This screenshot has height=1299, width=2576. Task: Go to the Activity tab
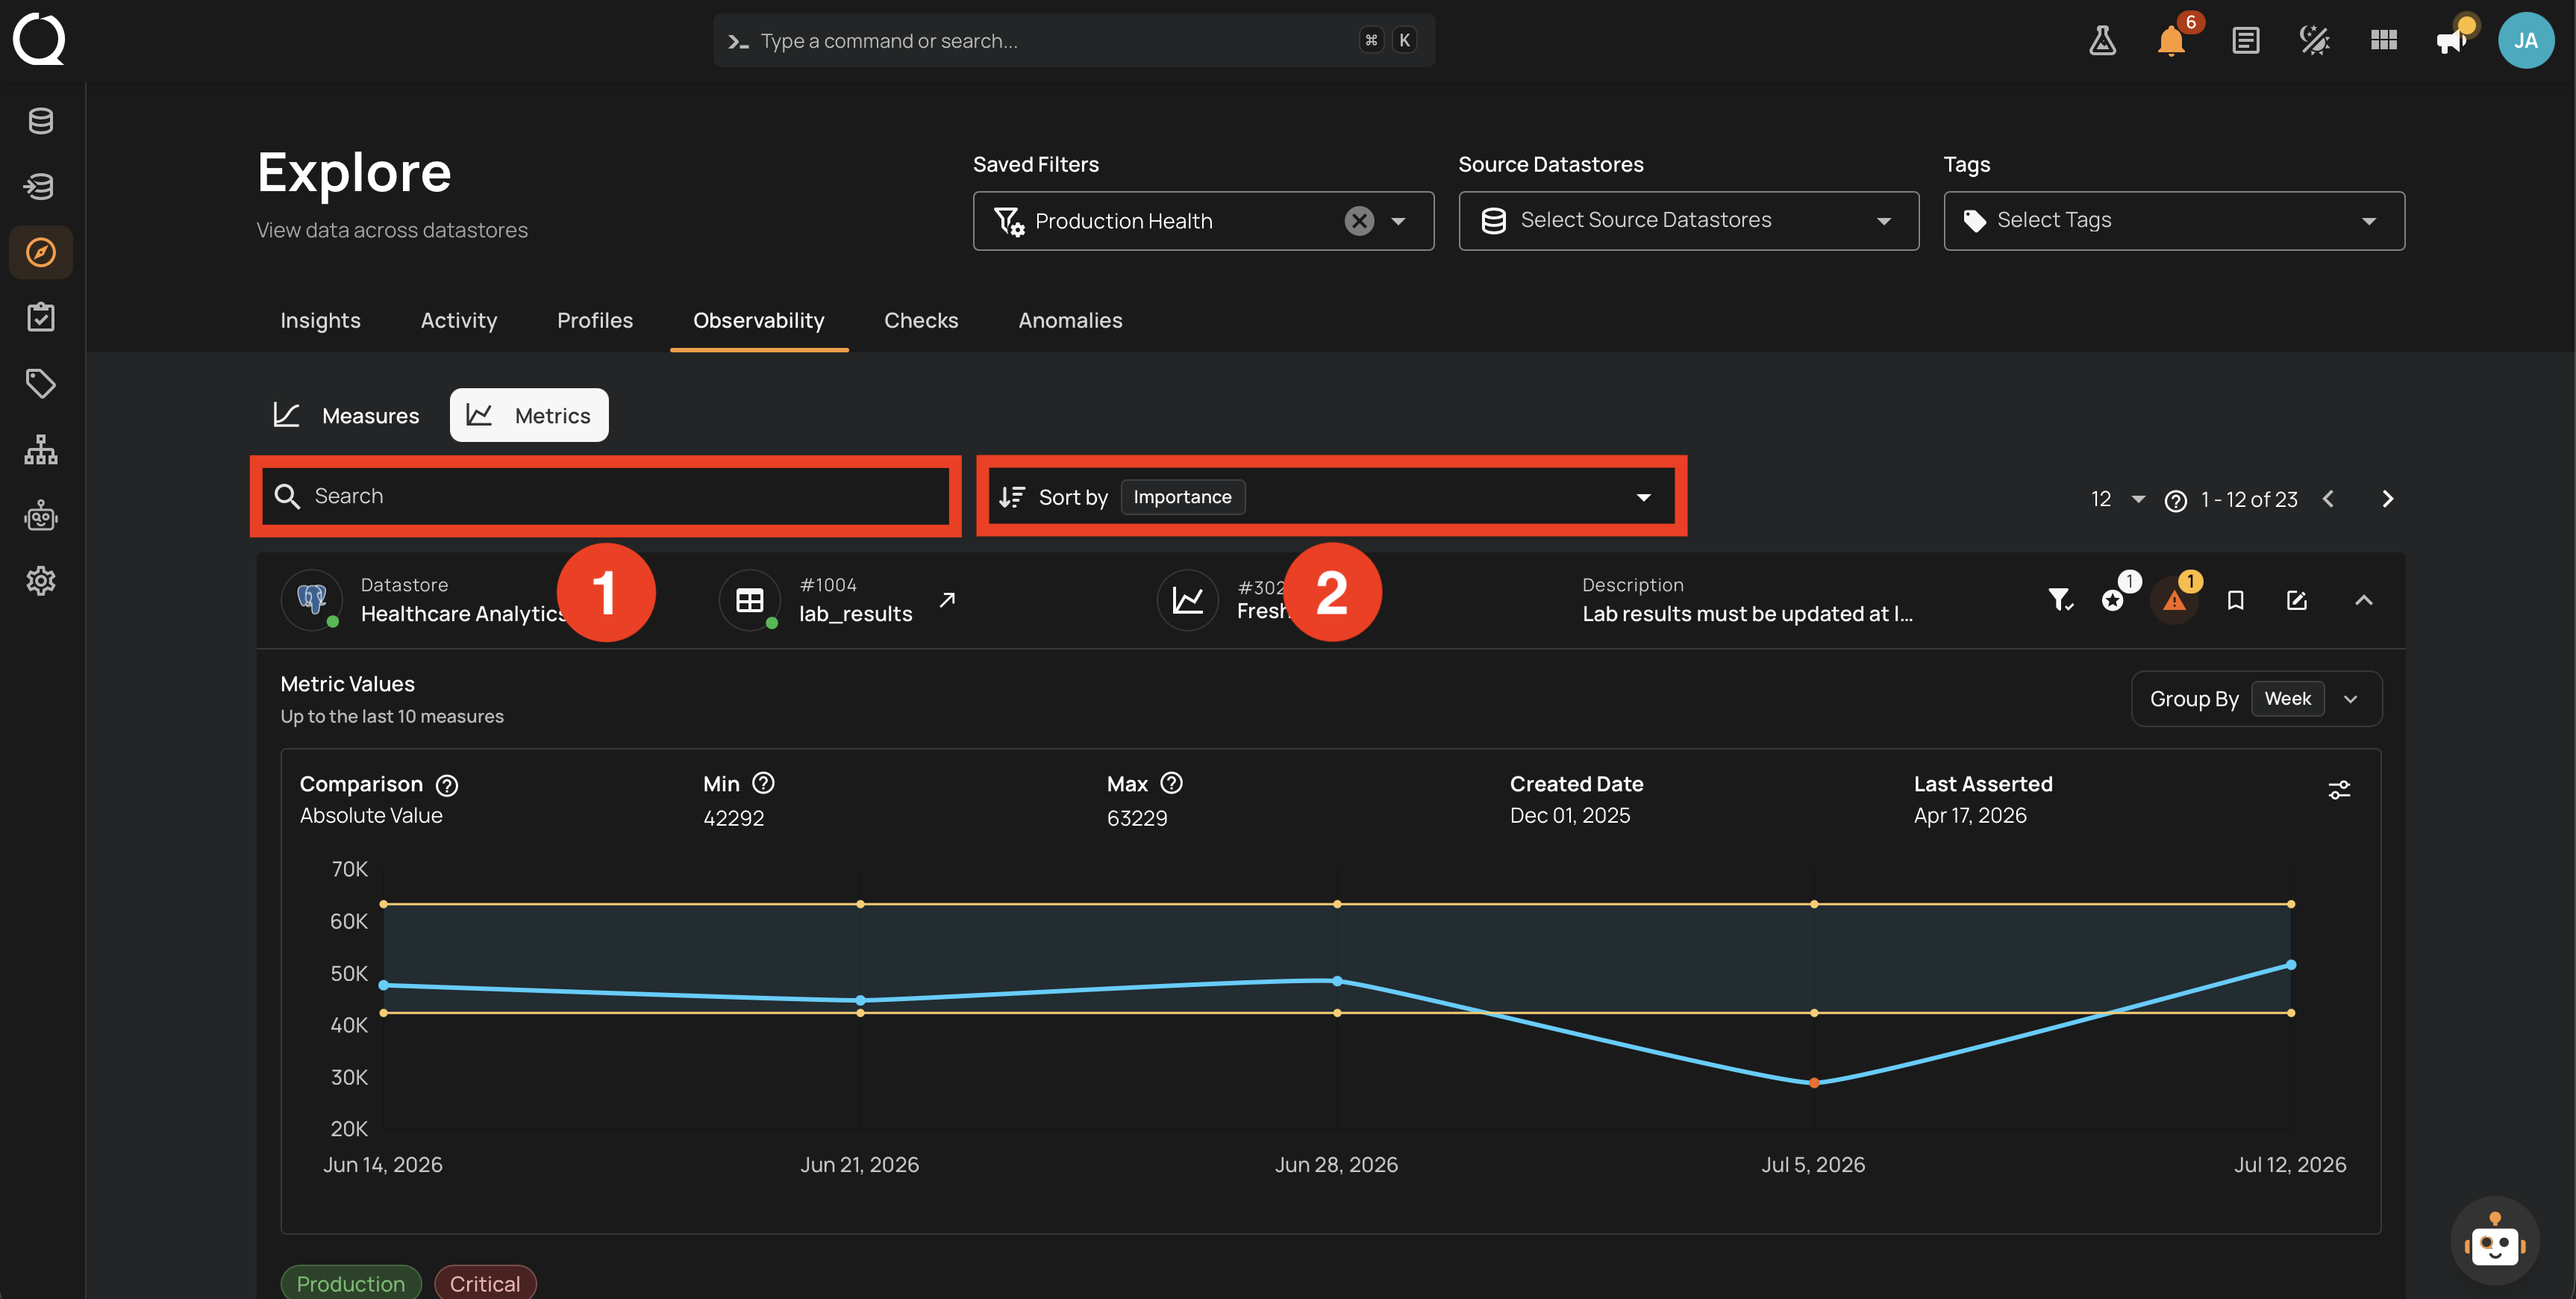[x=459, y=320]
